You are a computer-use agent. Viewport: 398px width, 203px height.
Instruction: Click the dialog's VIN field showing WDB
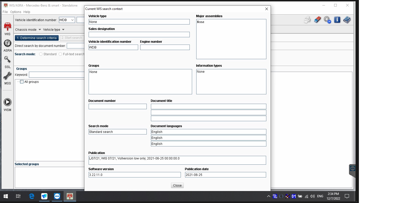113,47
